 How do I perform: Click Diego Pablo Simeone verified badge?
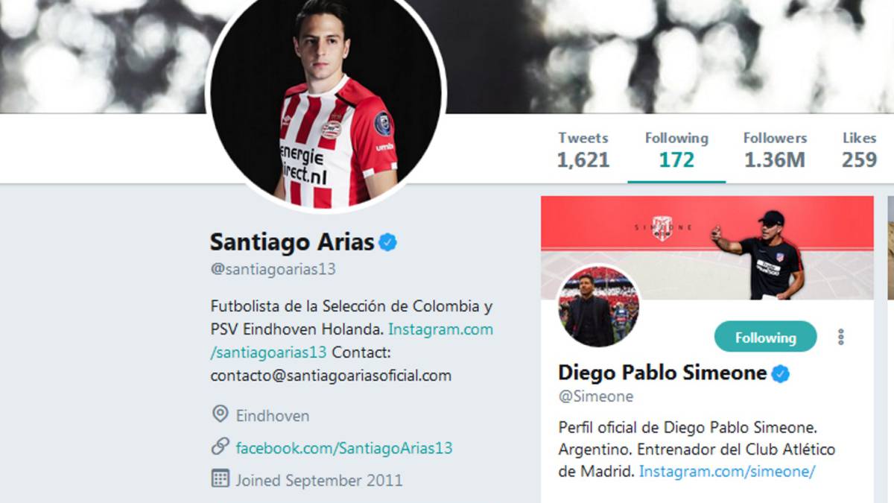[780, 373]
